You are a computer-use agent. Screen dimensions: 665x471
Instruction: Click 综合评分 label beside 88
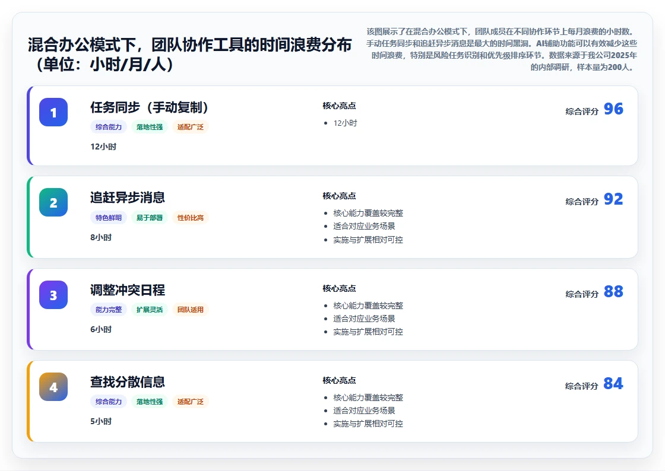[582, 294]
